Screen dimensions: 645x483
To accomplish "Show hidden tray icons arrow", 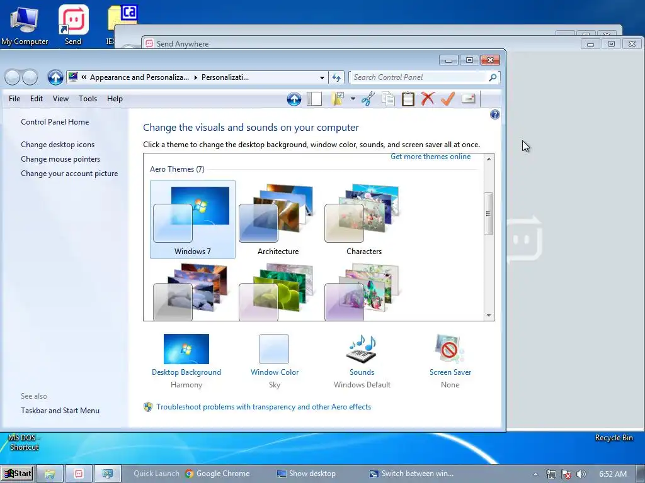I will [535, 474].
